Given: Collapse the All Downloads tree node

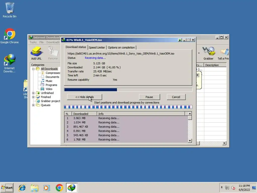Looking at the screenshot, I should pos(33,69).
